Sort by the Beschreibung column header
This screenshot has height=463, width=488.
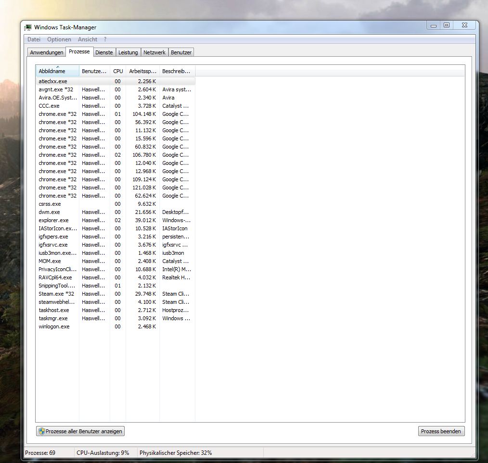[177, 71]
